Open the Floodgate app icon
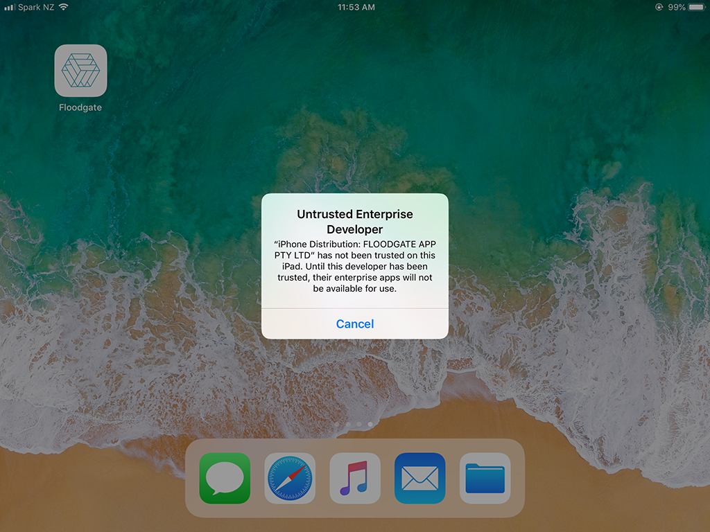The image size is (710, 532). (x=80, y=71)
